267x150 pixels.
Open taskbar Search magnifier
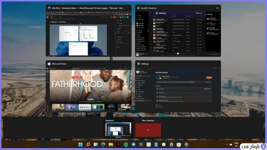[x=88, y=145]
